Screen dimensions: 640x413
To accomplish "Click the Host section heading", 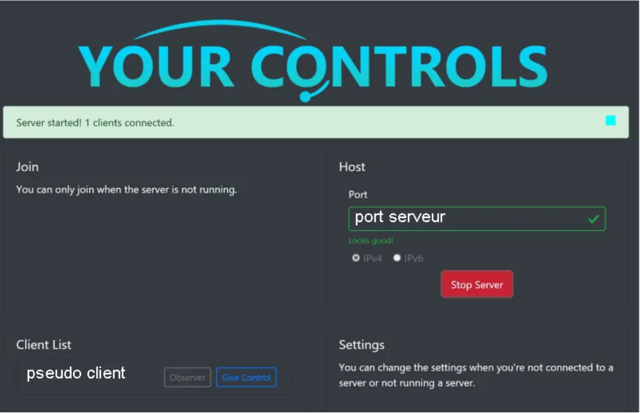I will (352, 167).
